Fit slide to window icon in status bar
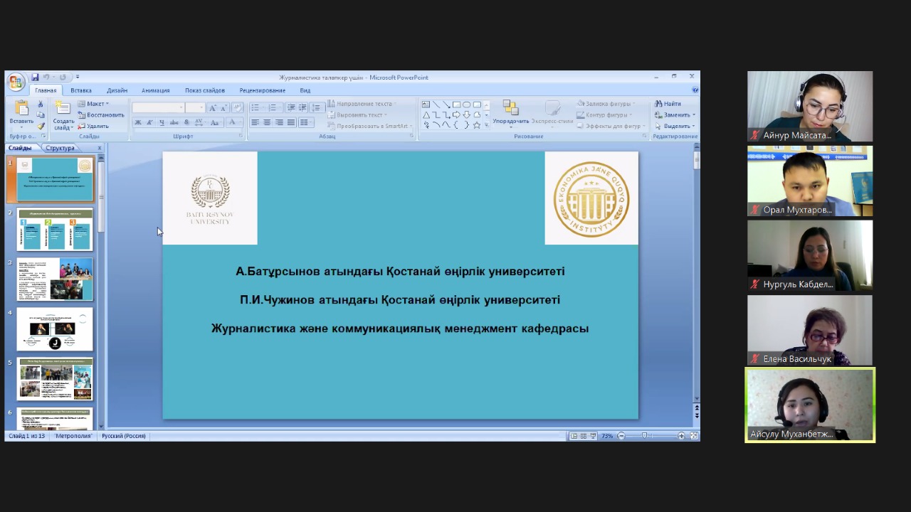The image size is (911, 512). (694, 436)
